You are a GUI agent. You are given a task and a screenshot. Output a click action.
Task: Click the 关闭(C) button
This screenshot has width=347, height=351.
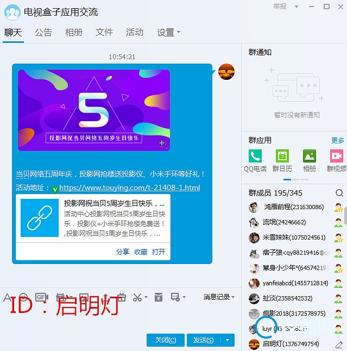pos(166,340)
